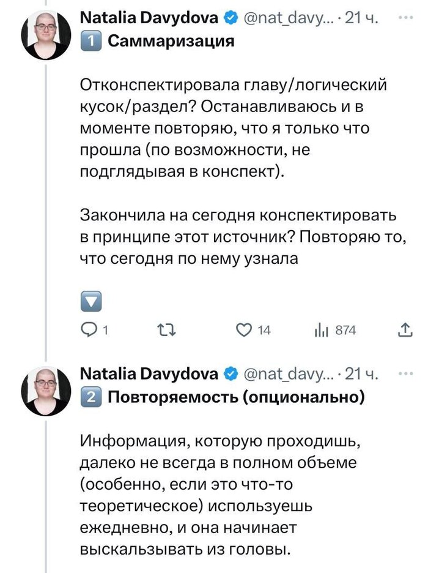This screenshot has width=428, height=573.
Task: Retweet the Саммаризация tweet
Action: 166,330
